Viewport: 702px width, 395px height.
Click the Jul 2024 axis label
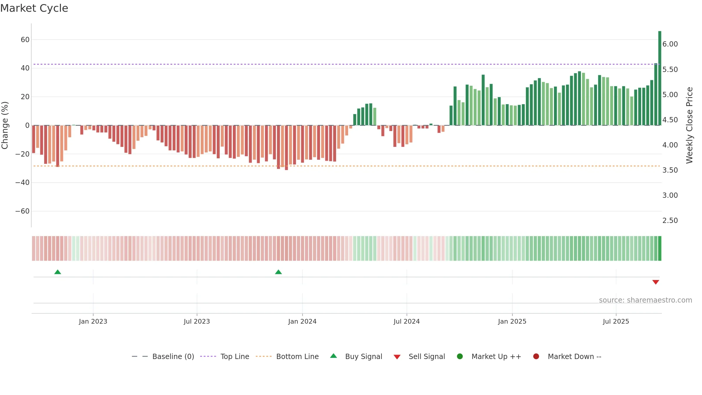407,321
